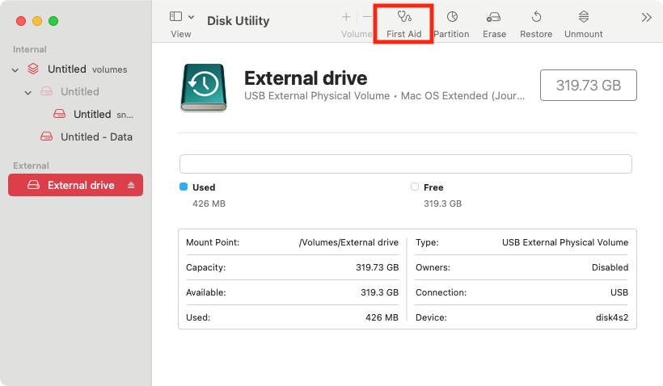Image resolution: width=663 pixels, height=386 pixels.
Task: Click the Time Machine drive icon
Action: pyautogui.click(x=204, y=87)
